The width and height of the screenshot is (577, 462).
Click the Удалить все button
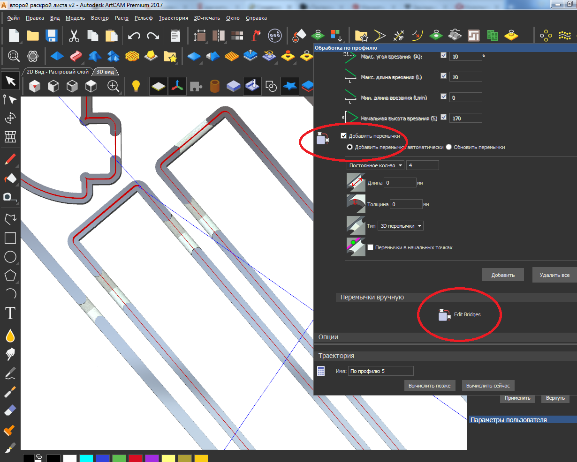[554, 275]
